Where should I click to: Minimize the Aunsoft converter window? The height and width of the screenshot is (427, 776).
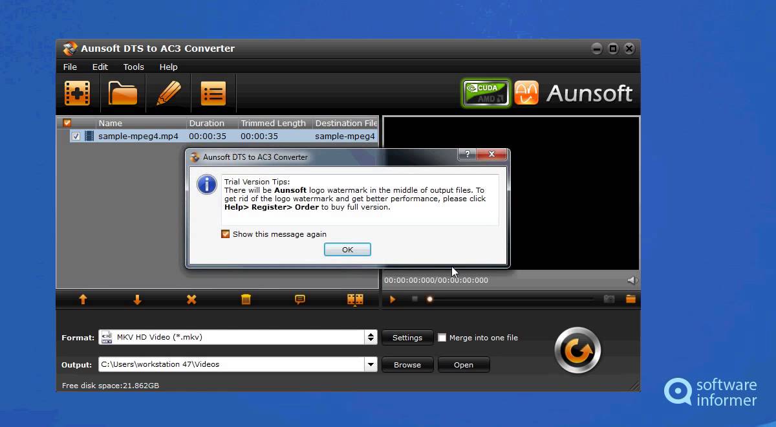[x=596, y=49]
